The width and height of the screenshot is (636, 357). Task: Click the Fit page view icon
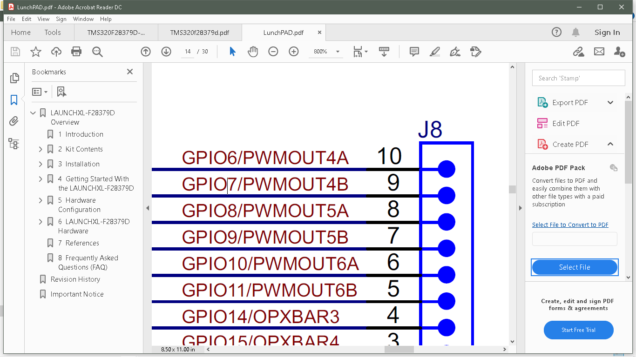[x=358, y=52]
